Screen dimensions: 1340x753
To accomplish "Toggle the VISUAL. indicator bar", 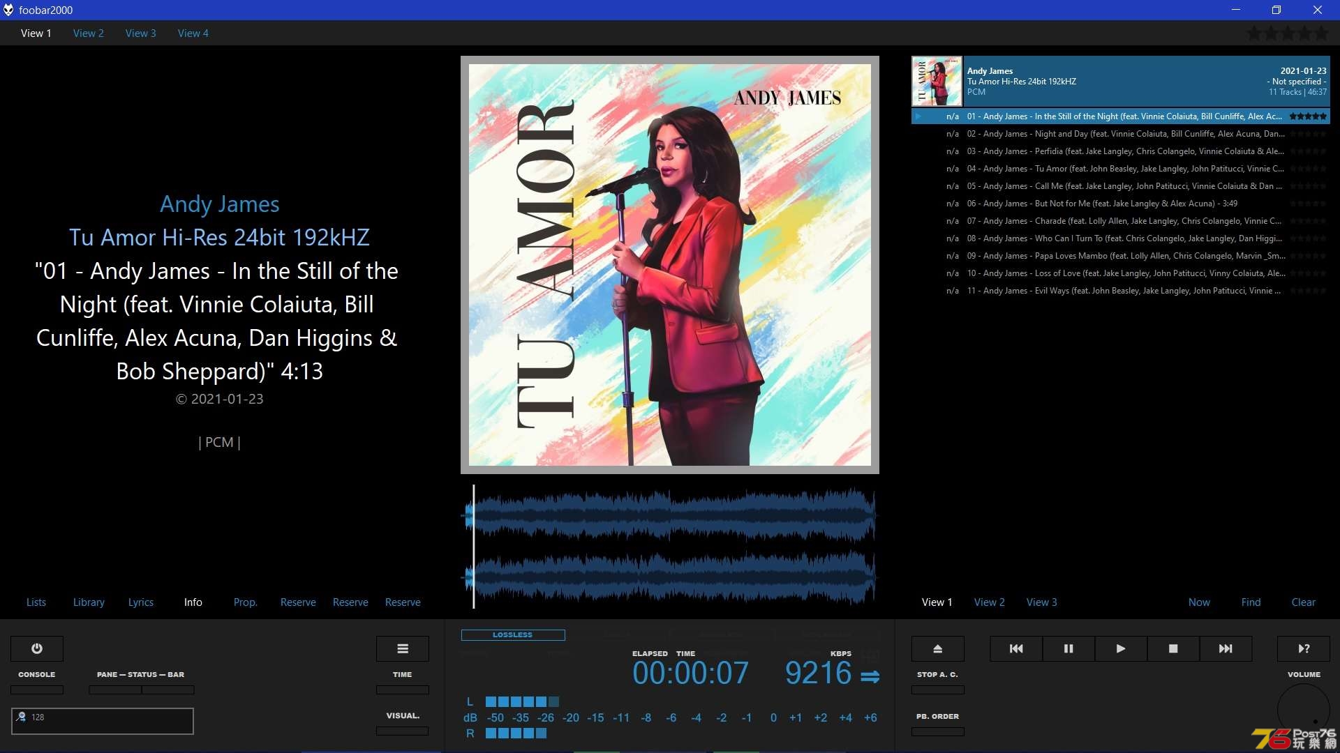I will 403,731.
